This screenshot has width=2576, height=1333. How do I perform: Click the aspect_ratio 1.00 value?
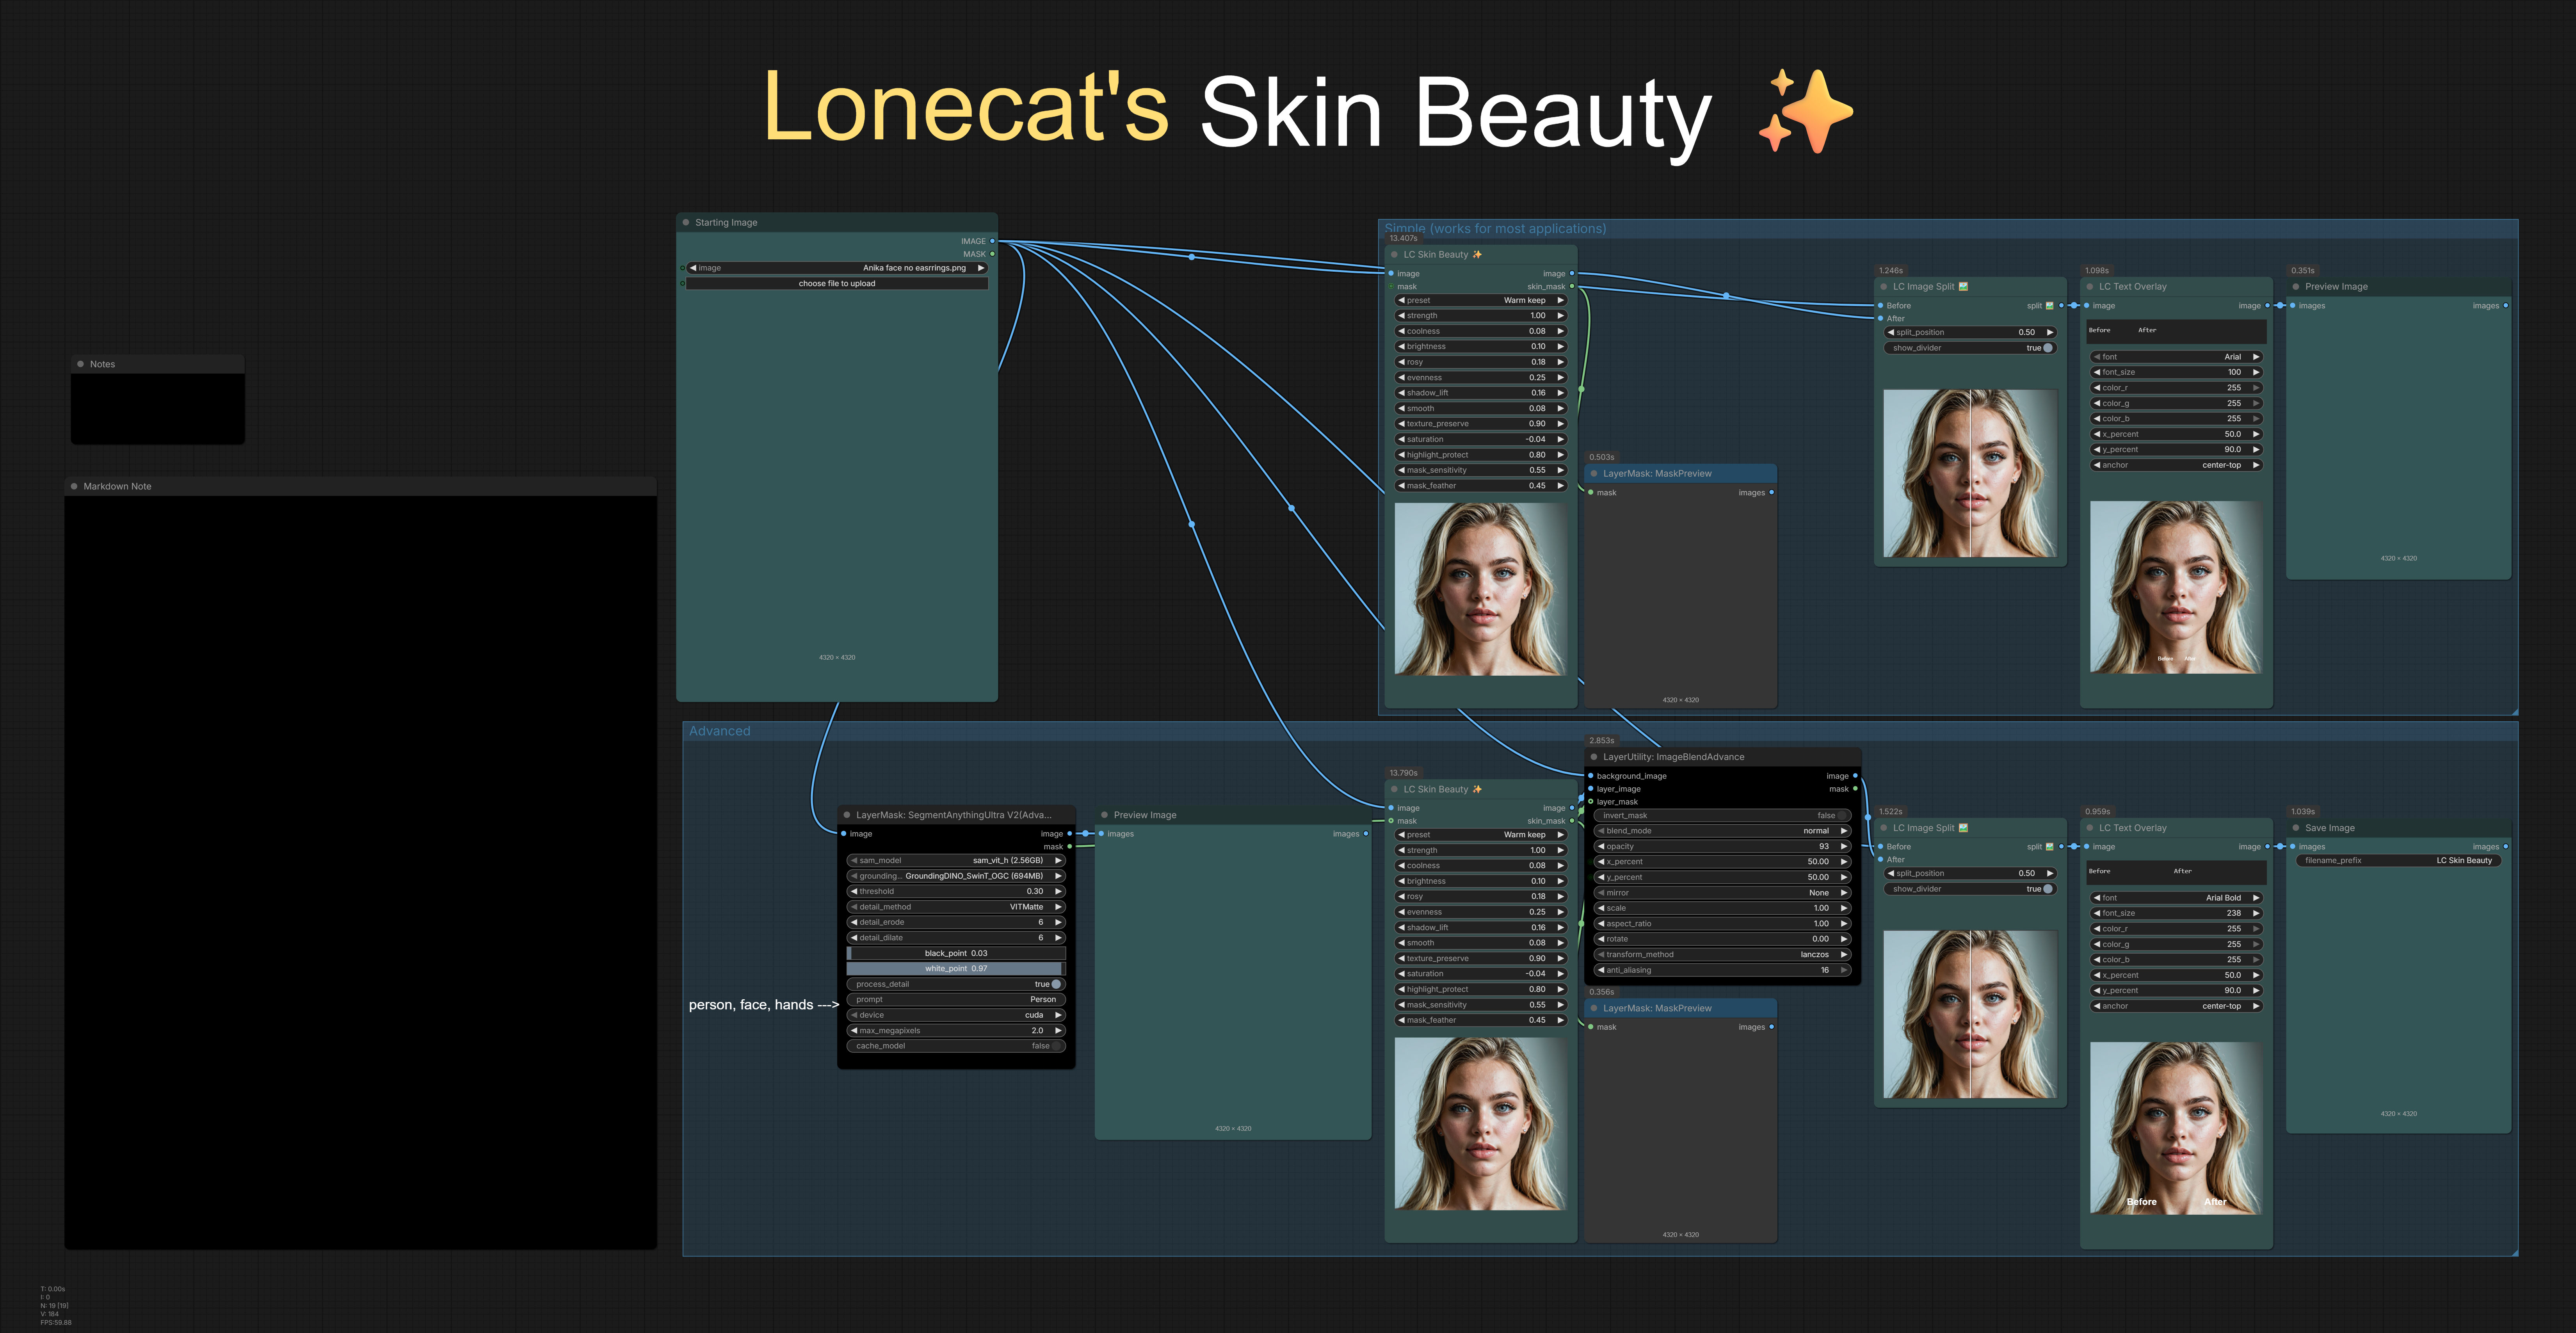[1821, 924]
